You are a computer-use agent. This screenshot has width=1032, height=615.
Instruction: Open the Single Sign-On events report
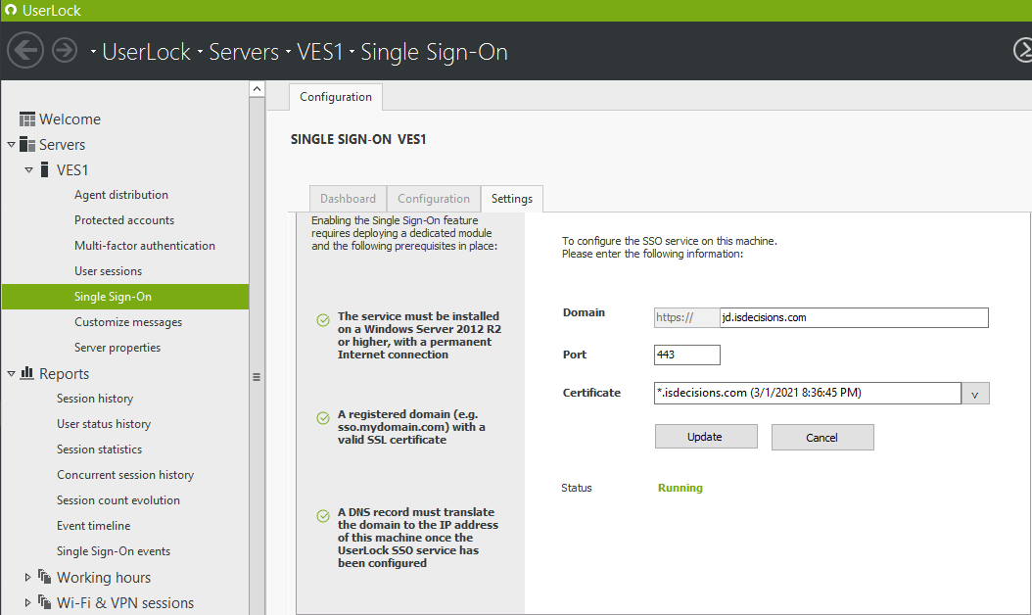point(114,551)
